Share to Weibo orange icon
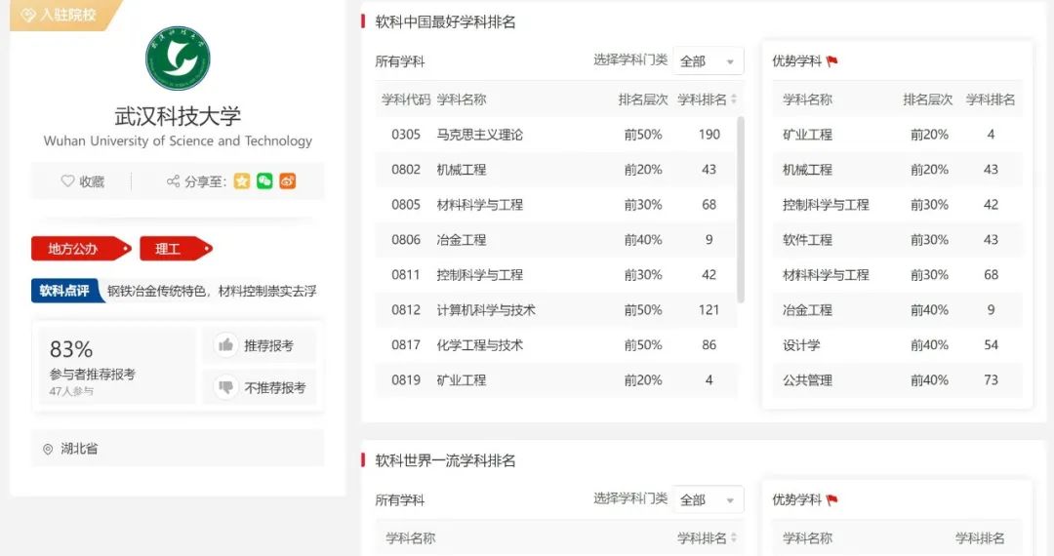1054x556 pixels. (288, 180)
